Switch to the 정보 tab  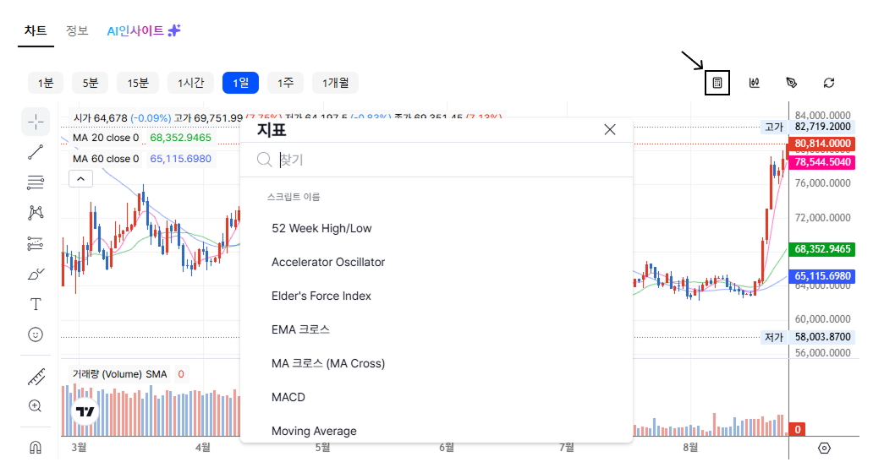point(77,30)
